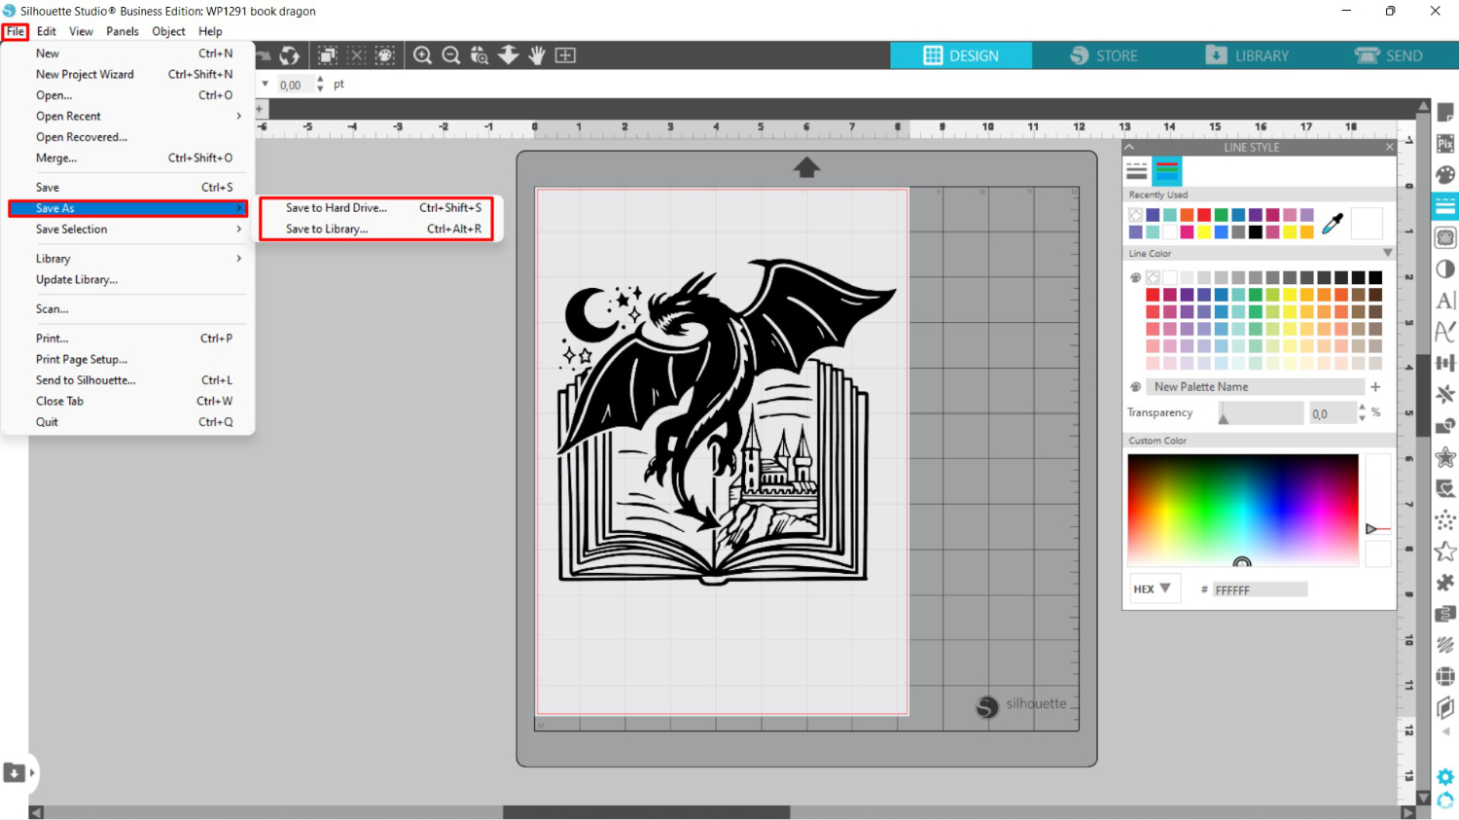Click the Select by Color icon

pyautogui.click(x=385, y=55)
